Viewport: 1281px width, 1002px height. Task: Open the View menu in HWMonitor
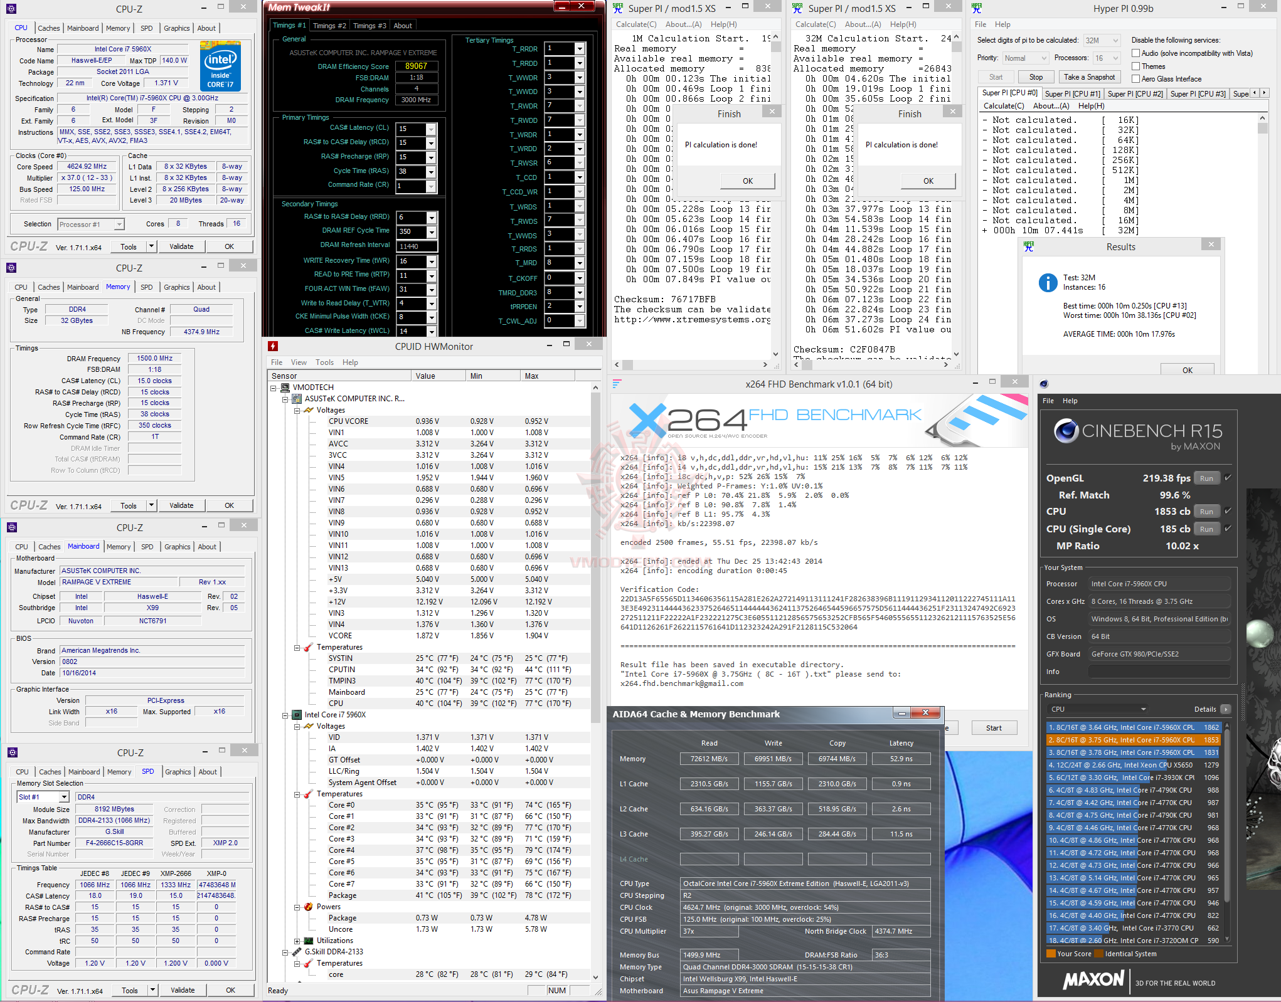(299, 362)
